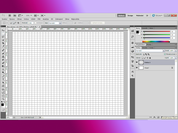Toggle the Přenést snímek 1 checkbox
This screenshot has height=133, width=178.
click(165, 54)
